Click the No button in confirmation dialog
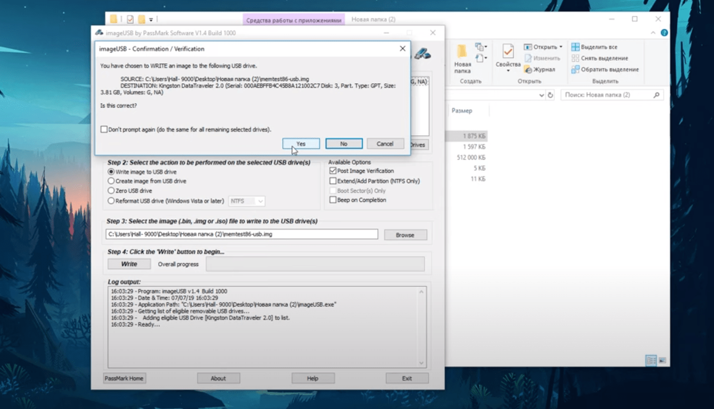The height and width of the screenshot is (409, 714). click(x=344, y=144)
